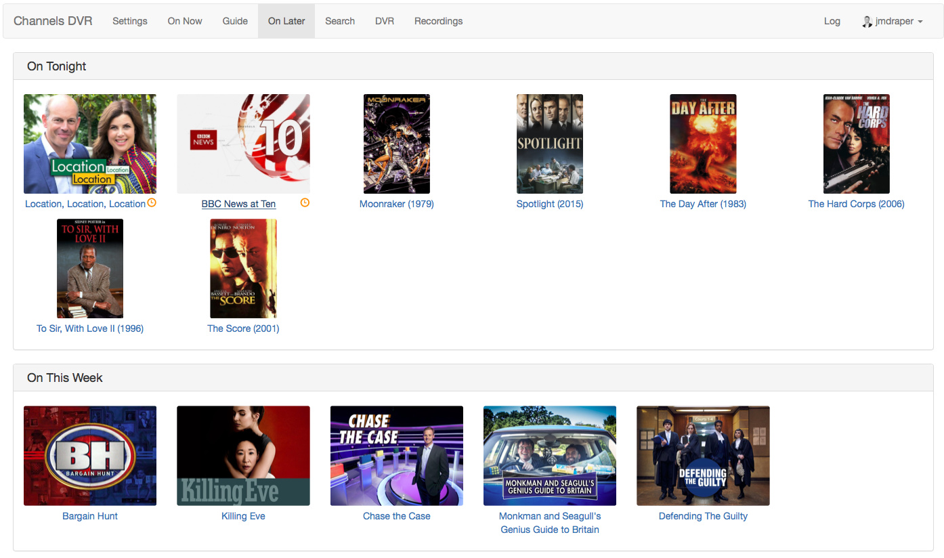The image size is (944, 558).
Task: Open the Settings tab
Action: 130,21
